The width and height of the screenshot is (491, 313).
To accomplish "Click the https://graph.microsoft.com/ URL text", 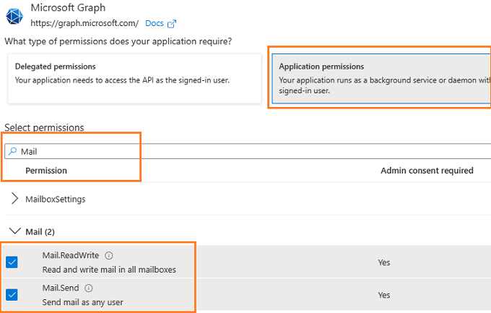I will (84, 24).
